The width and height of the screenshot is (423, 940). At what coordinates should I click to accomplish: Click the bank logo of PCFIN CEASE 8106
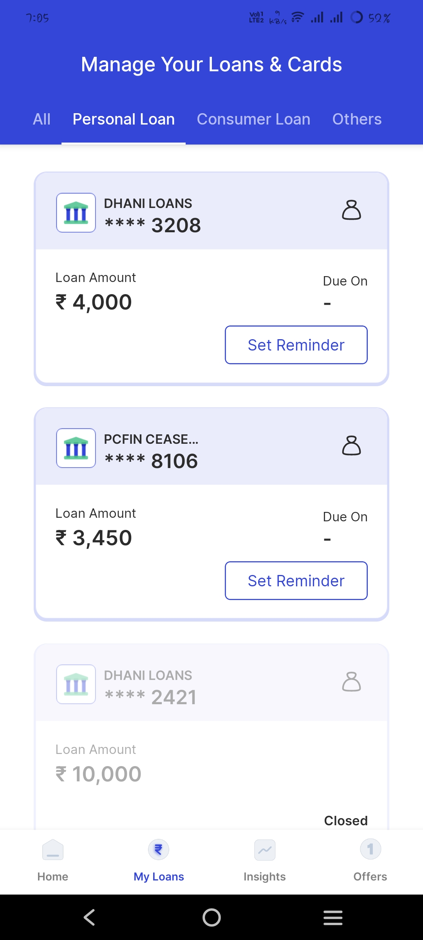coord(76,448)
